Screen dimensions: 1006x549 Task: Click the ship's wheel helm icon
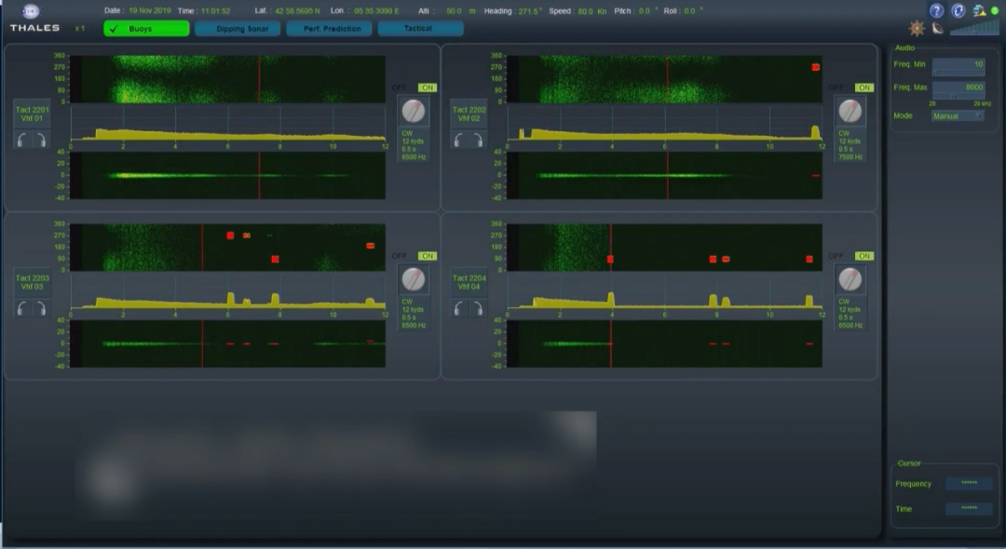pyautogui.click(x=917, y=29)
